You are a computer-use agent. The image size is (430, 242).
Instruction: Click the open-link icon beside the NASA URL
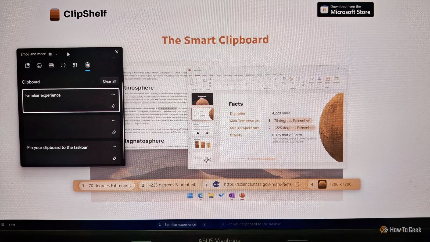coord(297,184)
